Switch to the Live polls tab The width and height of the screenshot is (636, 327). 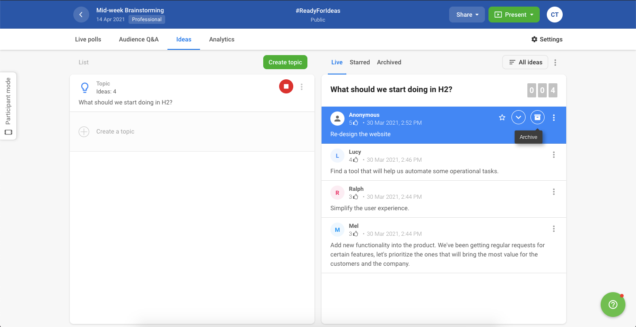88,39
